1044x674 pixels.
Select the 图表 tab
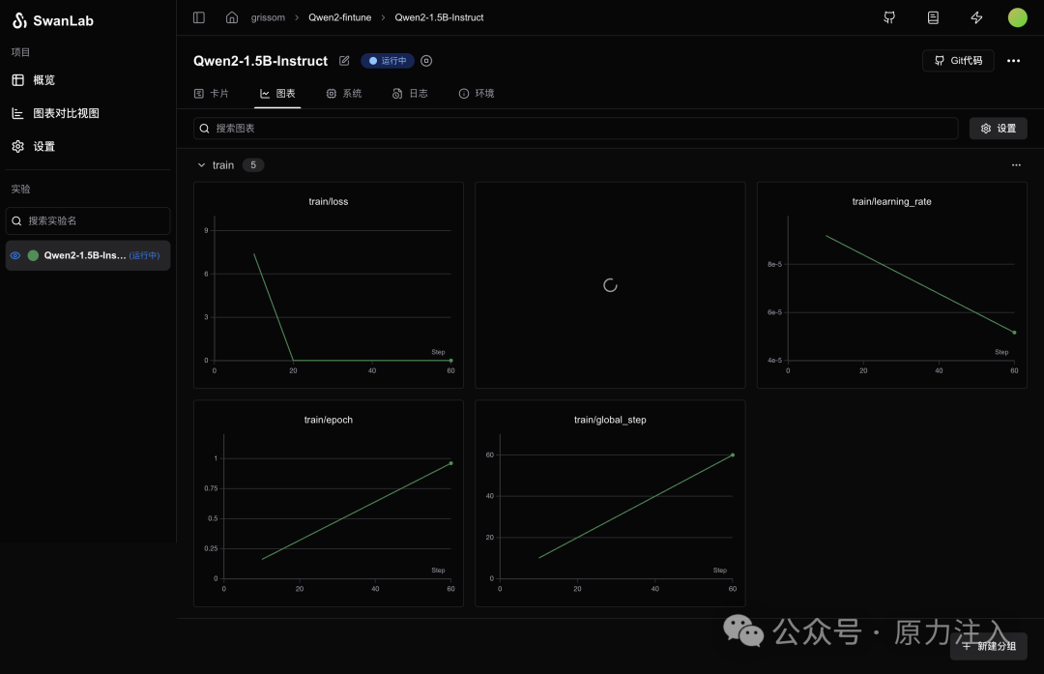click(x=277, y=93)
